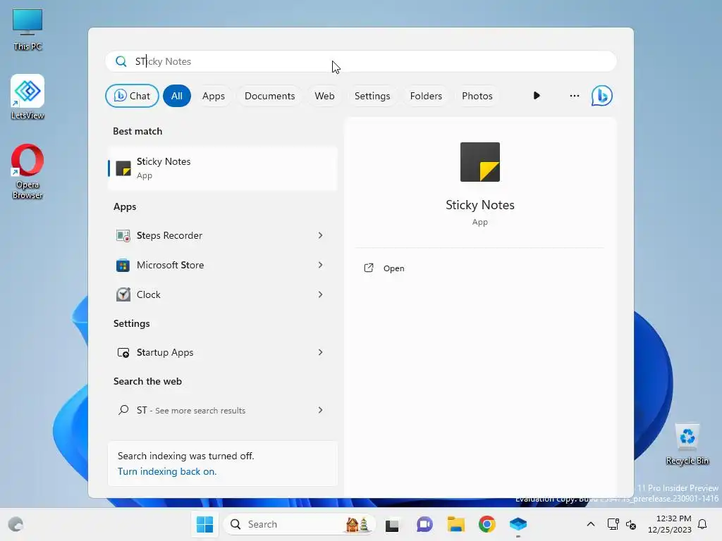The width and height of the screenshot is (722, 541).
Task: Open the Clock app result
Action: (223, 294)
